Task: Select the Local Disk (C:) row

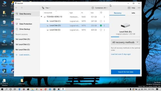Action: 74,21
